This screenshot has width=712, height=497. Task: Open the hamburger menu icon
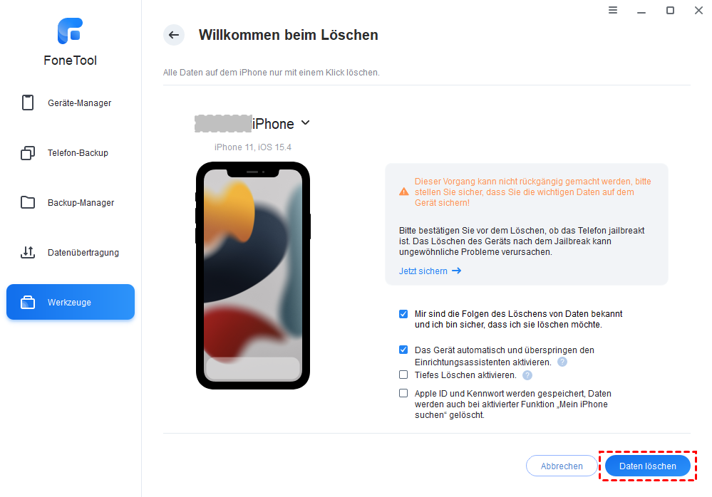612,10
